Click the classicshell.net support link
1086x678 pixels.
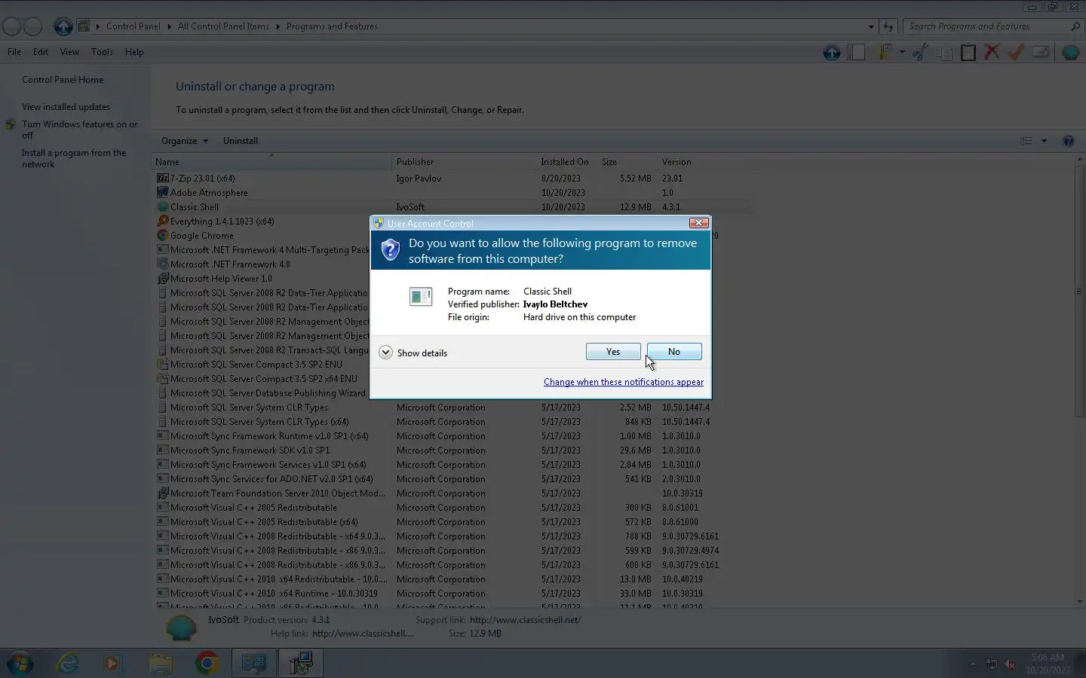coord(525,620)
